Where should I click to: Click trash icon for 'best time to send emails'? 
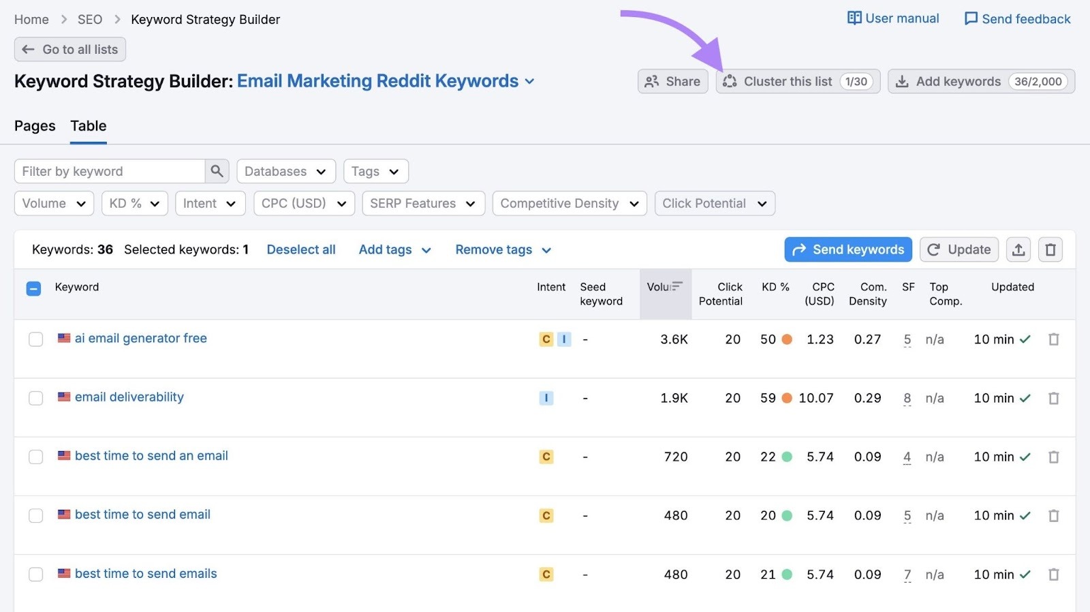pyautogui.click(x=1053, y=575)
